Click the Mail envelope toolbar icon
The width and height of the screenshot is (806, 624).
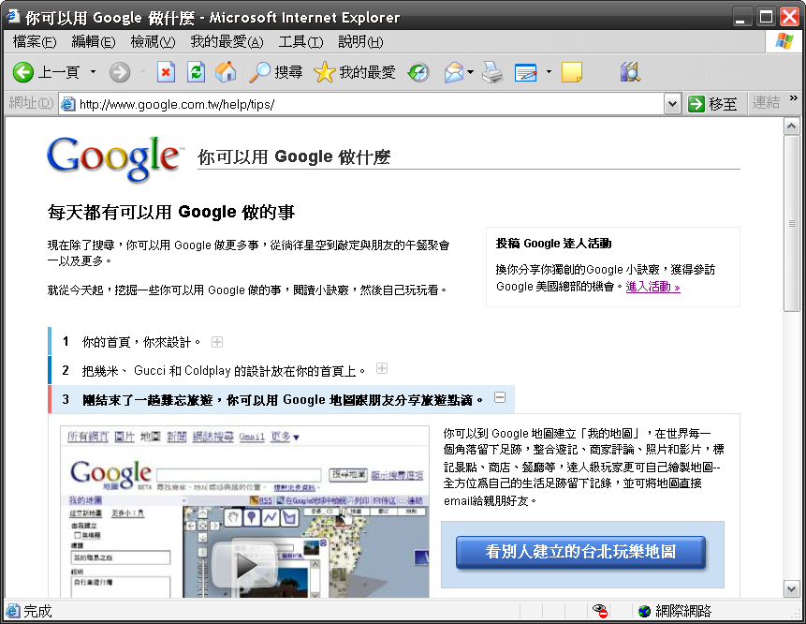pyautogui.click(x=453, y=72)
